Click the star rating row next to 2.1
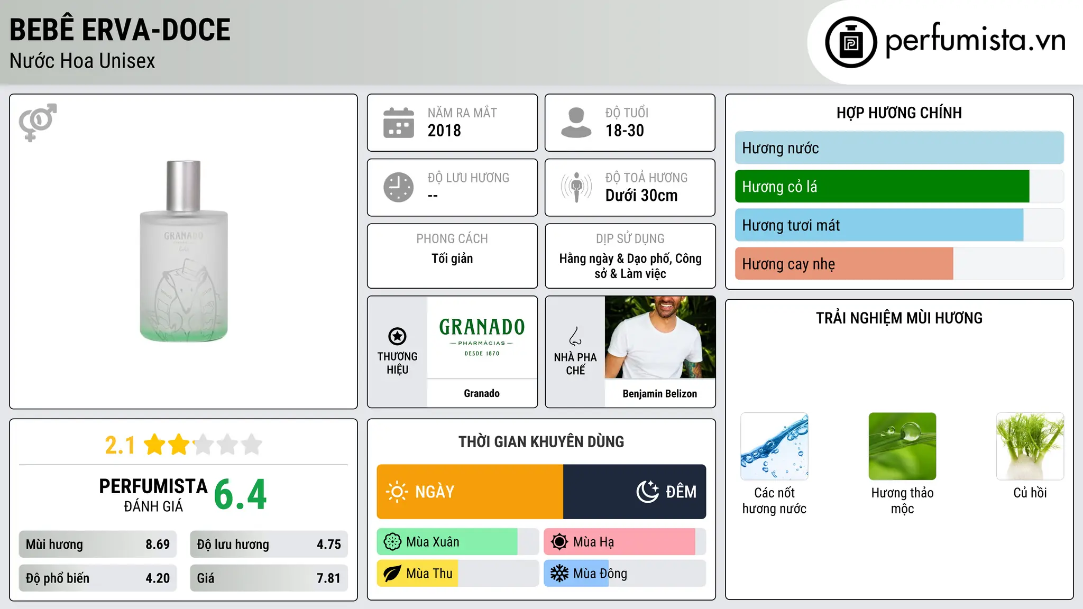 coord(203,445)
